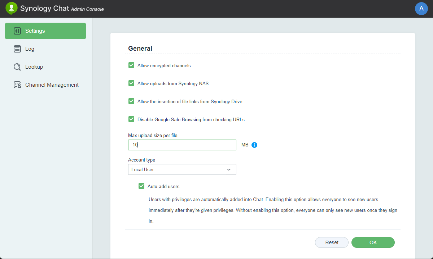Open the Account type dropdown
The image size is (433, 259).
tap(182, 169)
